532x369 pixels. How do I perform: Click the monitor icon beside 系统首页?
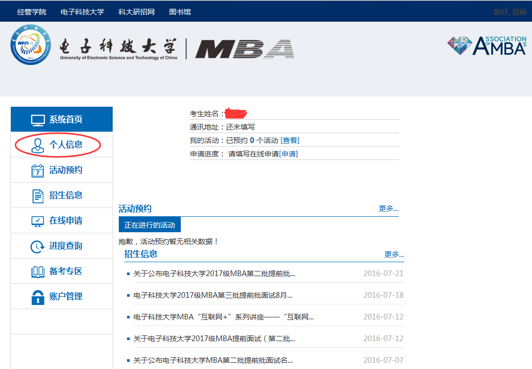38,120
